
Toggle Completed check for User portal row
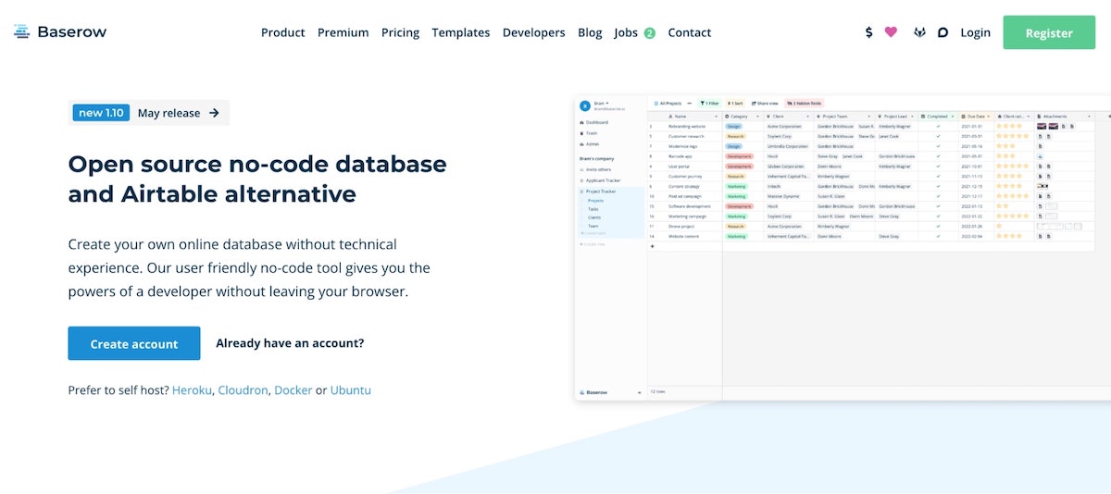pyautogui.click(x=938, y=167)
